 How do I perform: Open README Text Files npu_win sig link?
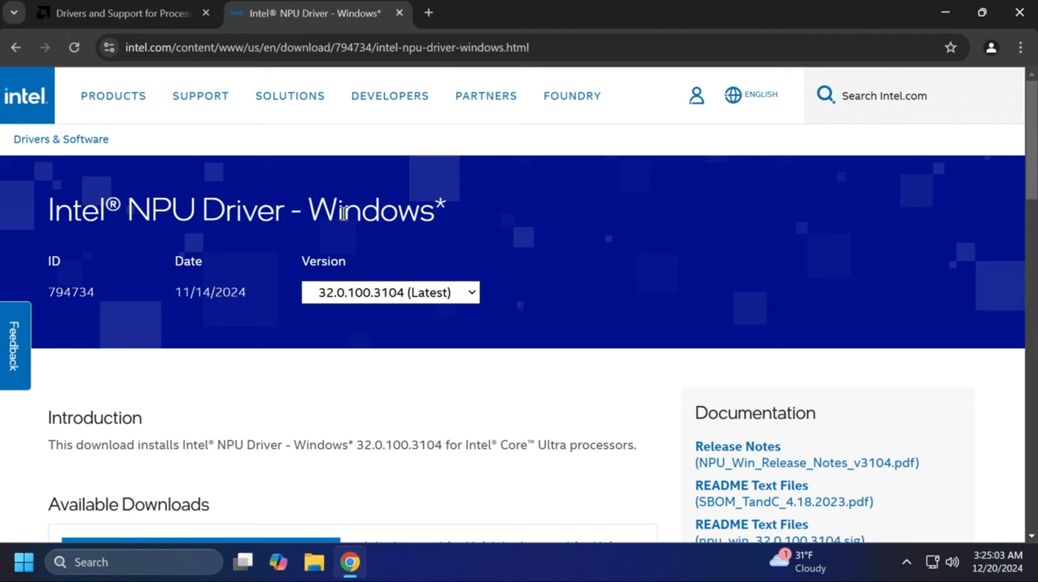coord(780,531)
